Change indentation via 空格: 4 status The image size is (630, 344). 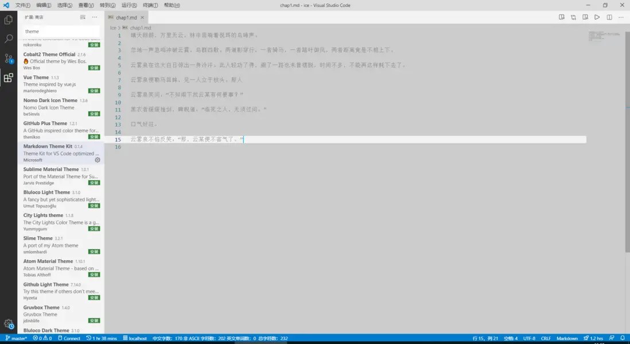point(511,338)
